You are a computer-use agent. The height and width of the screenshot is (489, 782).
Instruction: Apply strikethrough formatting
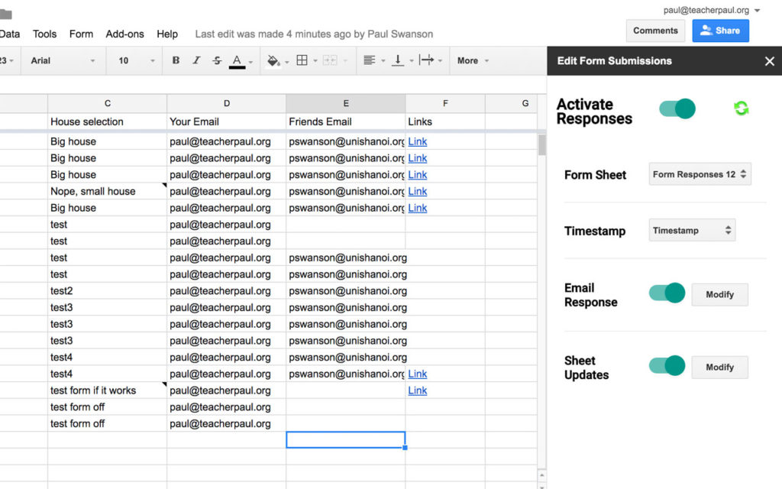(x=217, y=60)
